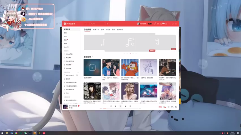Switch to mini player mode icon
The width and height of the screenshot is (241, 135).
click(x=166, y=24)
